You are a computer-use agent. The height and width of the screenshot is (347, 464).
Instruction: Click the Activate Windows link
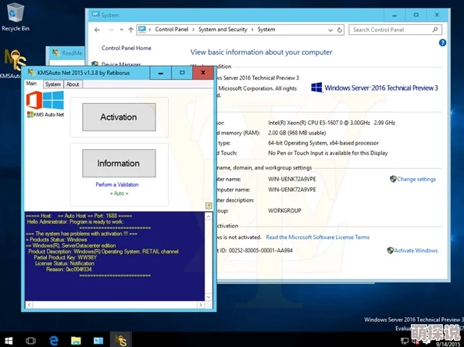(416, 250)
